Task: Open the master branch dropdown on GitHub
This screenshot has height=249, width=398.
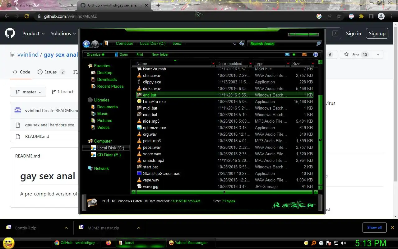Action: coord(28,92)
